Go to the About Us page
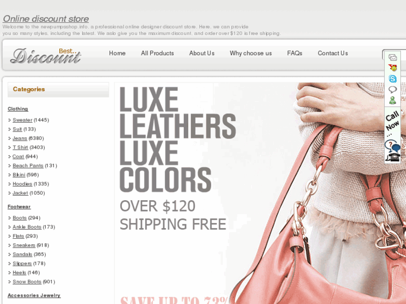The image size is (406, 304). [x=202, y=53]
